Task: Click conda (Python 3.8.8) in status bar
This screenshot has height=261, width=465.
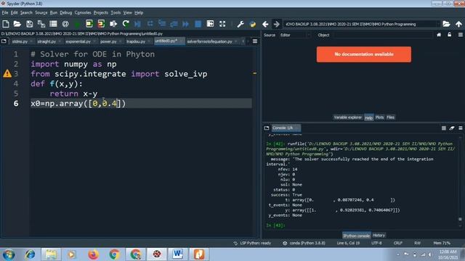Action: click(x=304, y=244)
